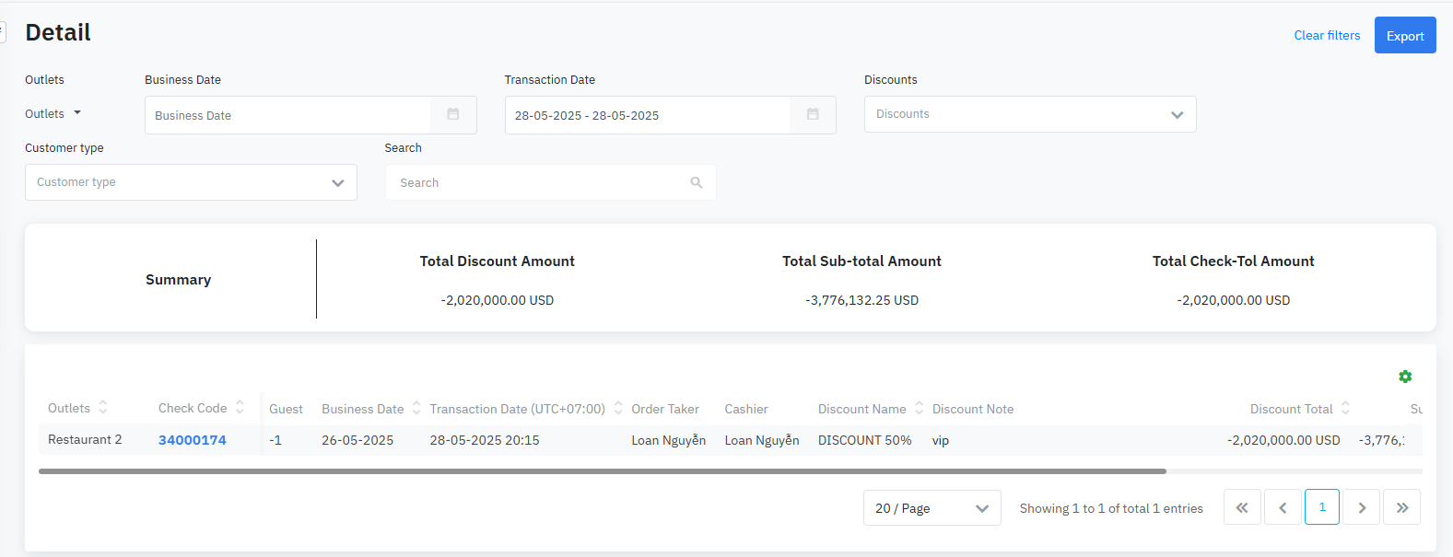This screenshot has height=557, width=1453.
Task: Open the Discounts dropdown
Action: pos(1029,114)
